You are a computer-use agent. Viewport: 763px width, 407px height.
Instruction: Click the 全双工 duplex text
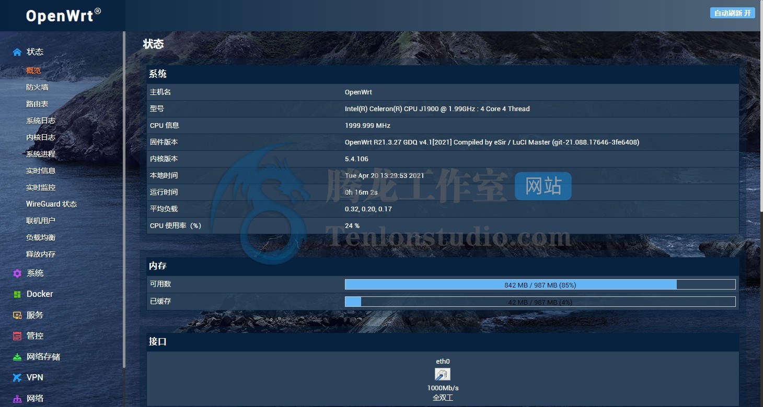point(443,398)
